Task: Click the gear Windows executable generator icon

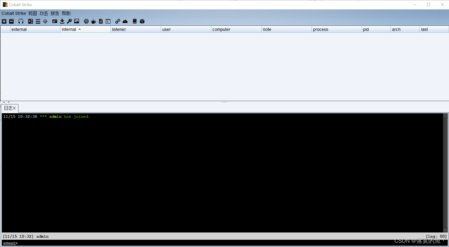Action: [x=86, y=21]
